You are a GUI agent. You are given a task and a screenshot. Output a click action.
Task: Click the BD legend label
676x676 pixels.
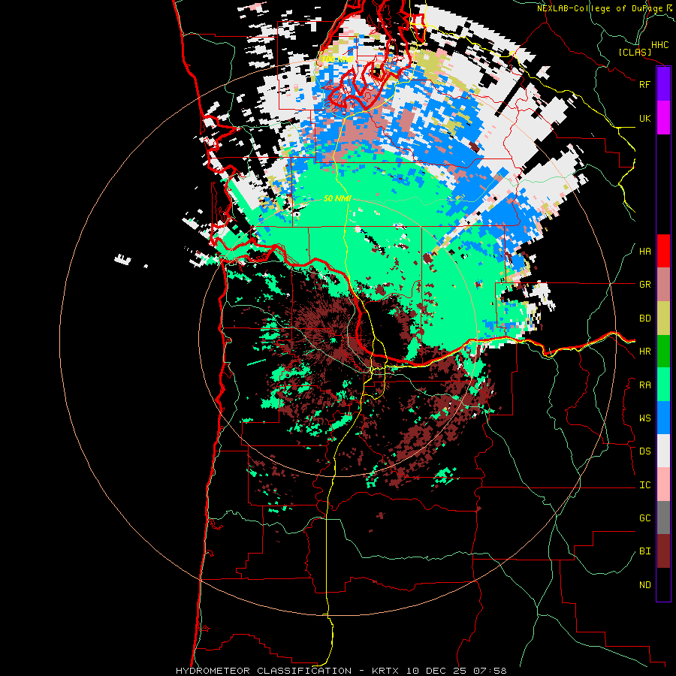[644, 318]
